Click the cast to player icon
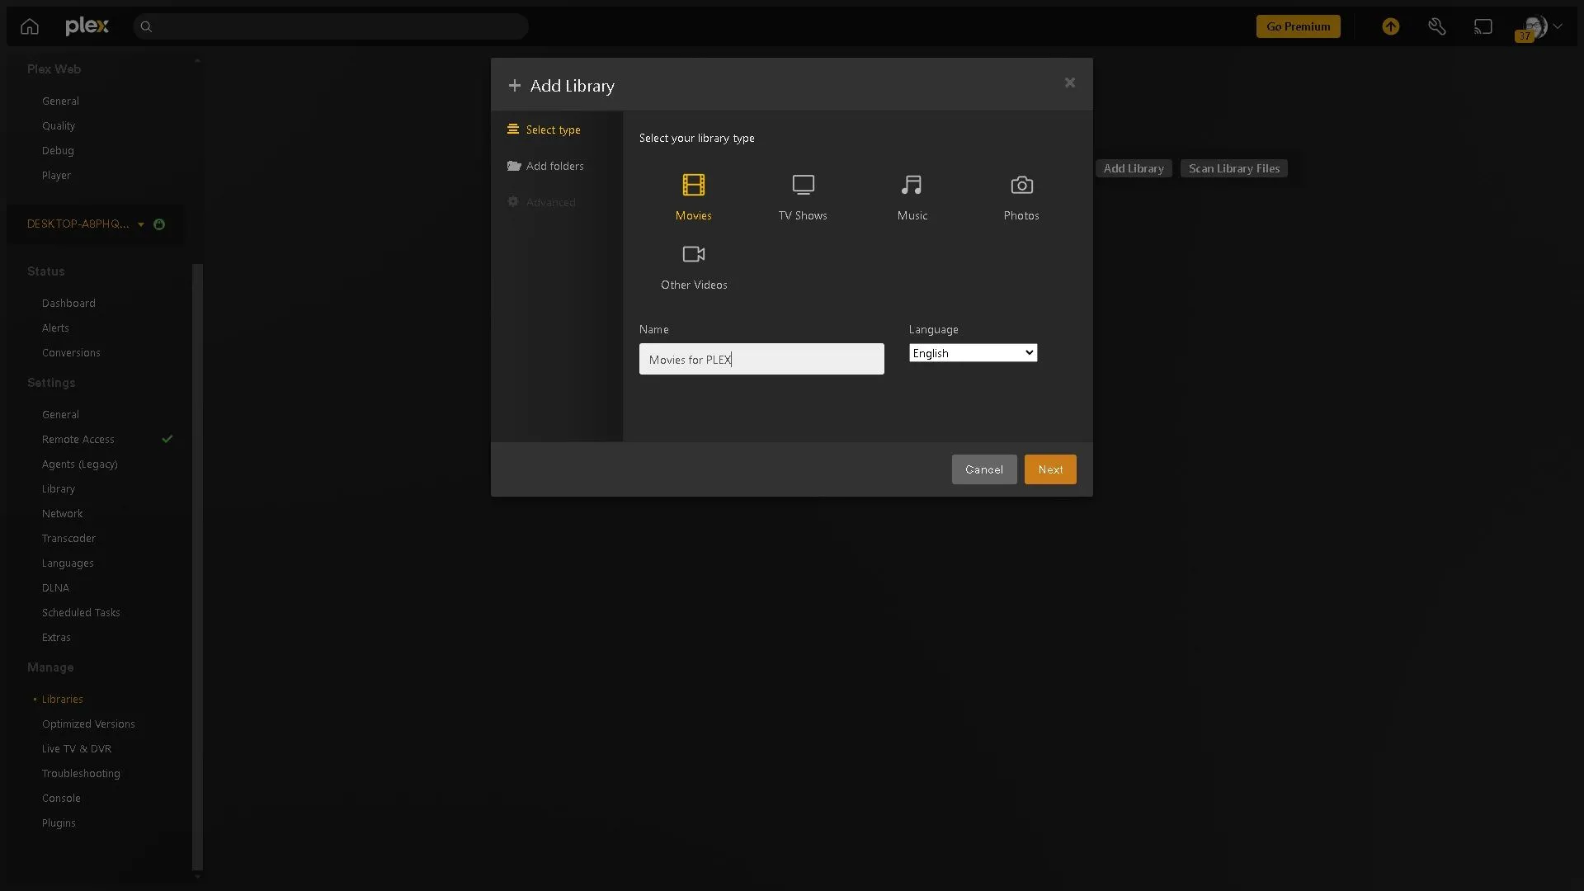The image size is (1584, 891). pos(1483,26)
